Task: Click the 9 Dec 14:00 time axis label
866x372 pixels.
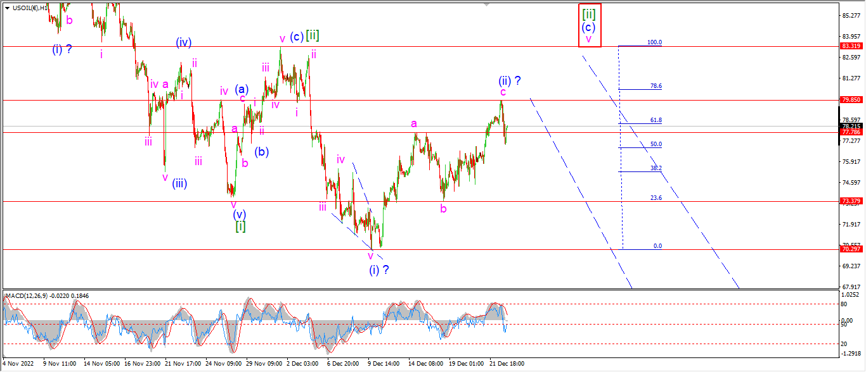Action: (384, 364)
